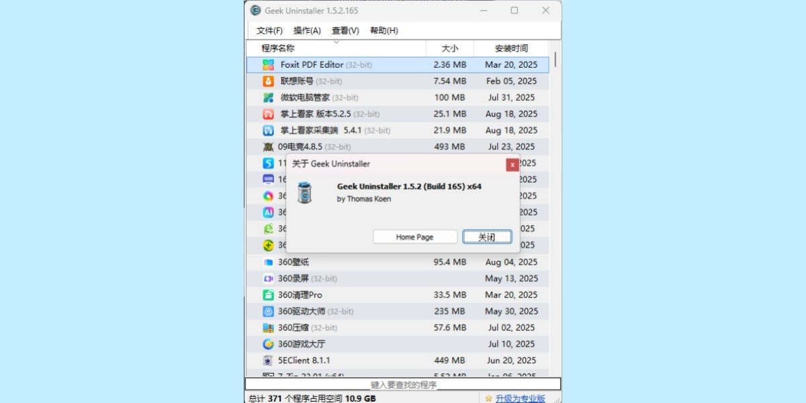Viewport: 806px width, 403px height.
Task: Click the 235 MB size cell
Action: pos(449,311)
